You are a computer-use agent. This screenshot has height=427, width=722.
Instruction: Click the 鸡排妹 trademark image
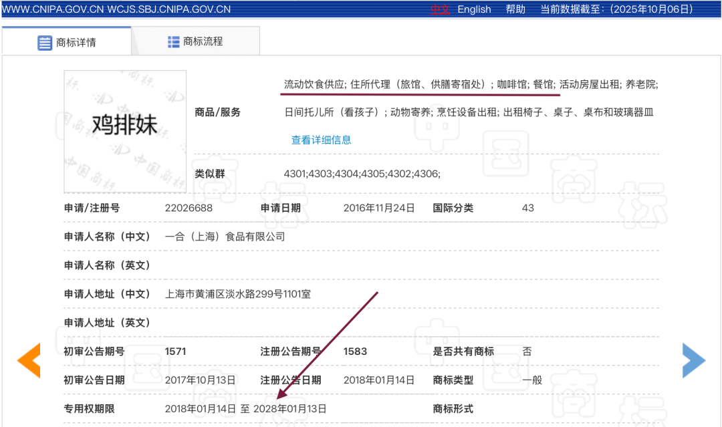coord(125,132)
